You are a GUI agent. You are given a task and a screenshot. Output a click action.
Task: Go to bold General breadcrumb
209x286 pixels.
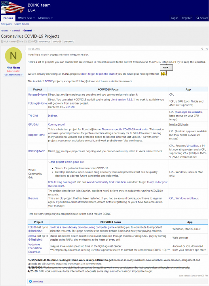click(x=28, y=31)
